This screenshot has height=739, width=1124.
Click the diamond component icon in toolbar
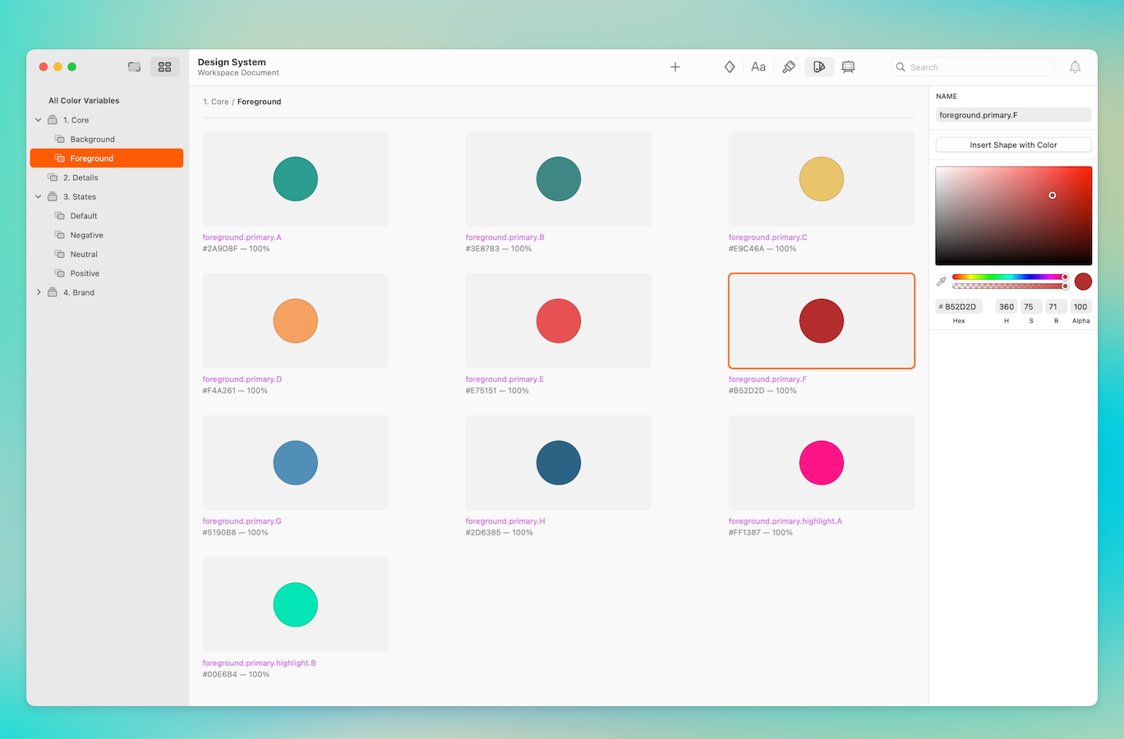click(x=729, y=67)
